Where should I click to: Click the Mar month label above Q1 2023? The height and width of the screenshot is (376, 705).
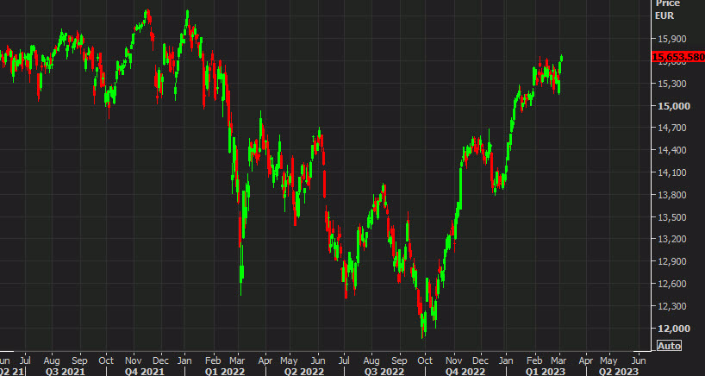coord(558,360)
